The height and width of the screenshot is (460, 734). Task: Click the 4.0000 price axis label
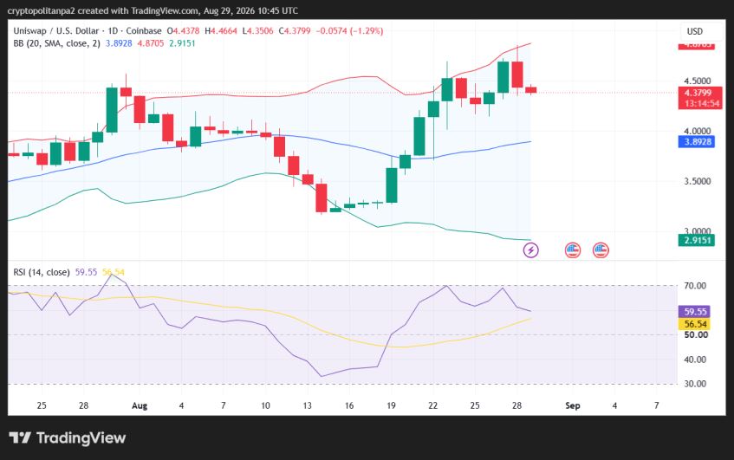coord(698,131)
